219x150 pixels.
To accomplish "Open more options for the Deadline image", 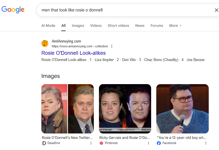I will coord(91,143).
